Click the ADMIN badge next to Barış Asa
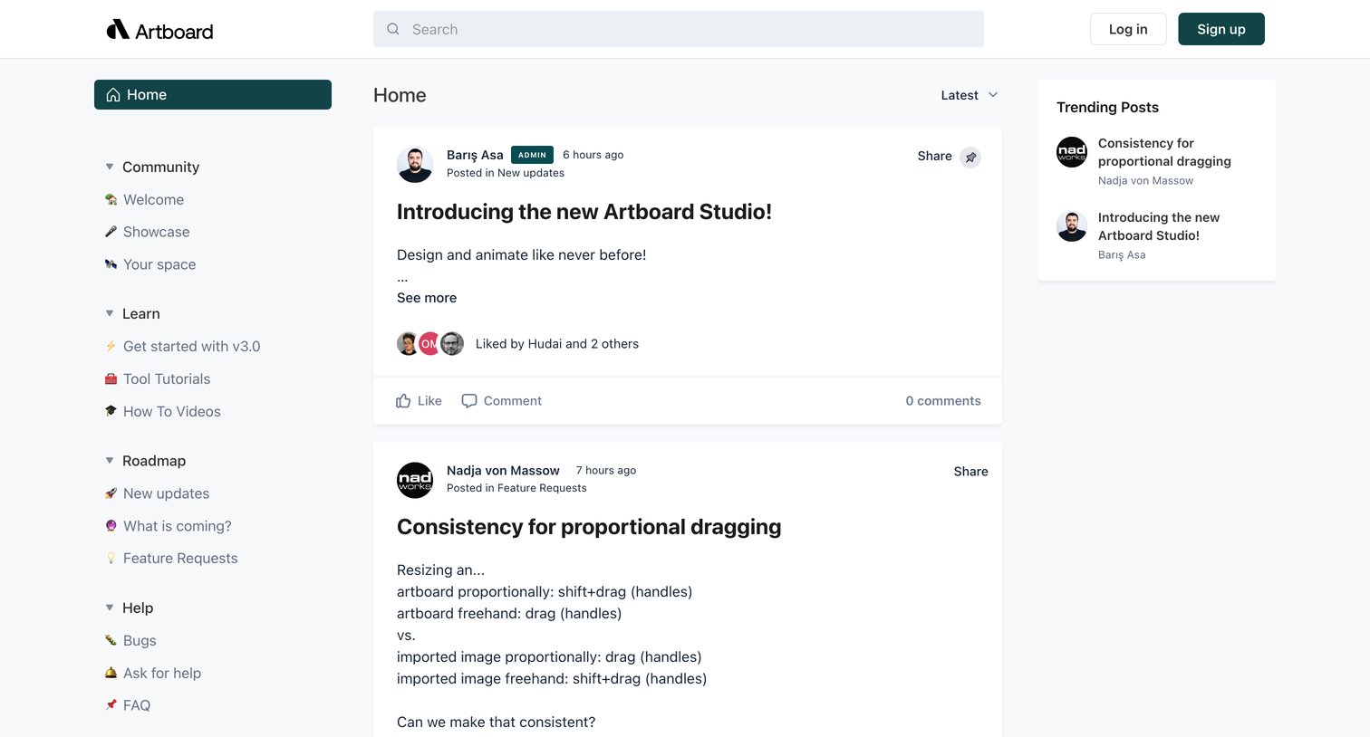This screenshot has height=737, width=1370. tap(532, 155)
